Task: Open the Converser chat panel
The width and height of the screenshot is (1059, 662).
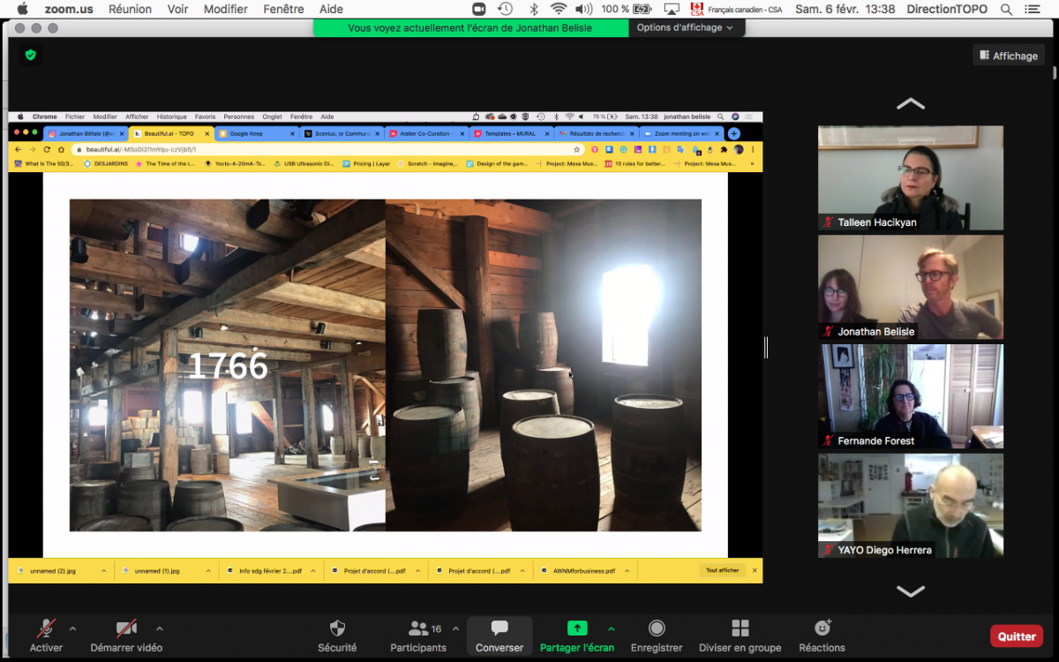Action: pyautogui.click(x=499, y=628)
